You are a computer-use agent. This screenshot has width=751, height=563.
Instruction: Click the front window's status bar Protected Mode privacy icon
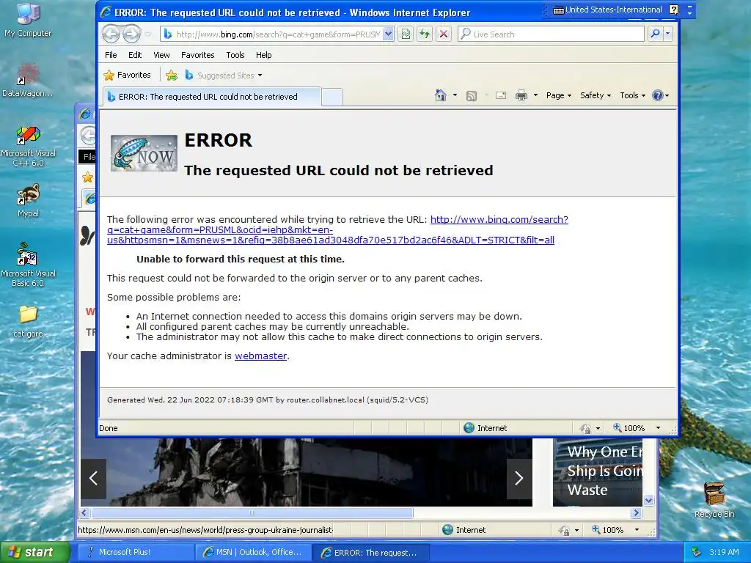585,428
